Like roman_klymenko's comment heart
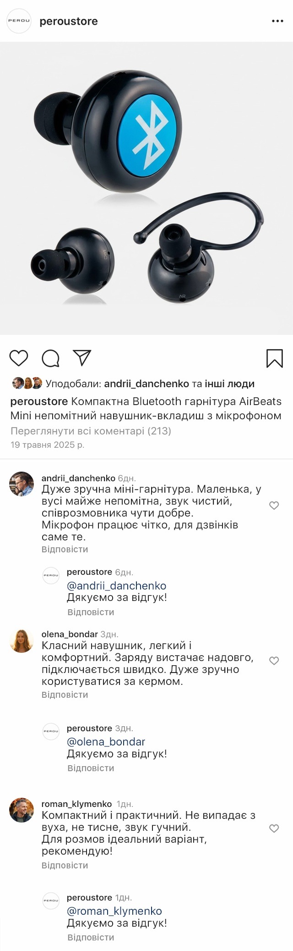 tap(274, 828)
